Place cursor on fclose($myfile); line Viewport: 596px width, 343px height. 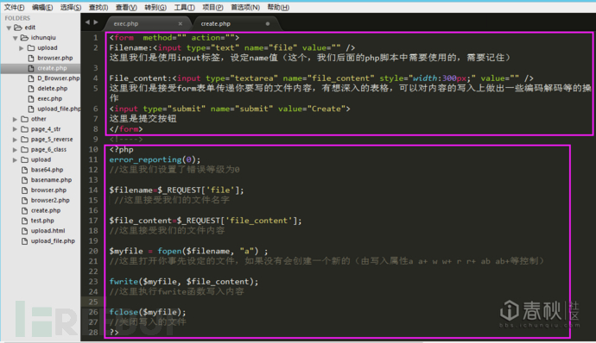coord(148,312)
